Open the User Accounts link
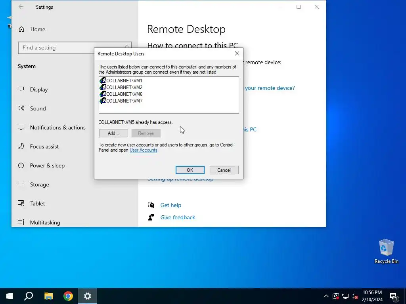Viewport: 406px width, 304px height. click(144, 150)
